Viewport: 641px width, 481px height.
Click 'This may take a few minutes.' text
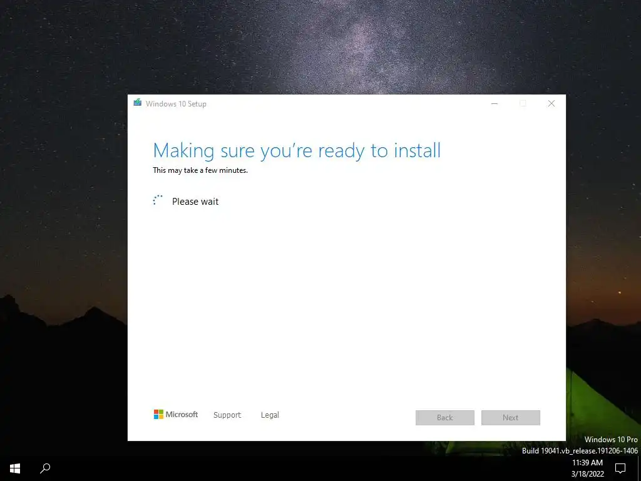click(200, 170)
